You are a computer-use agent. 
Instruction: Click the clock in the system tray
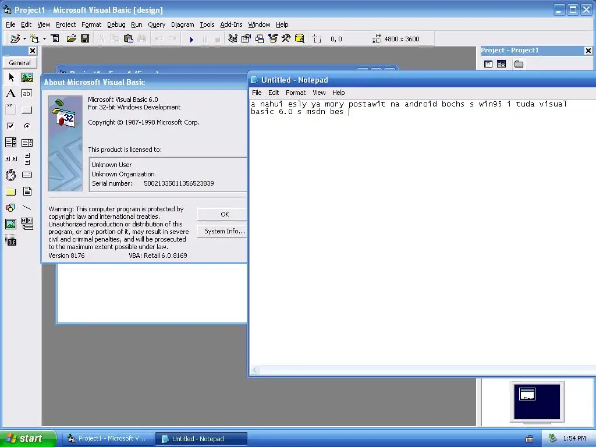pyautogui.click(x=574, y=438)
